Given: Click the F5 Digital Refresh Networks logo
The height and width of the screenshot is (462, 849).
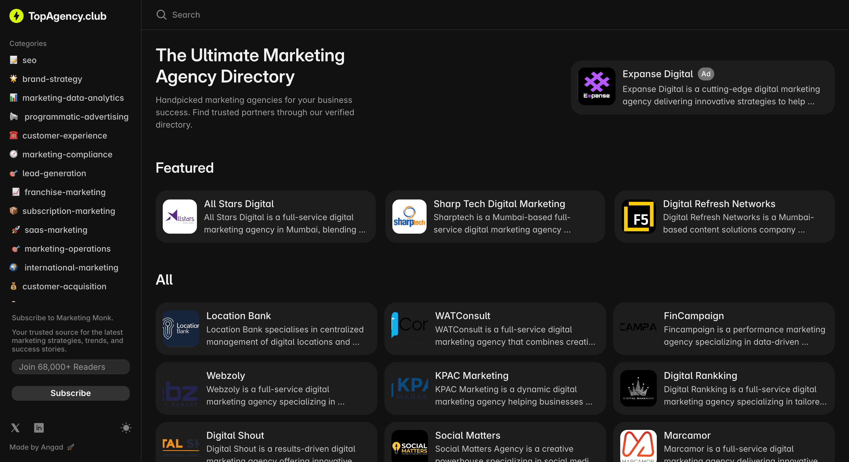Looking at the screenshot, I should tap(639, 217).
